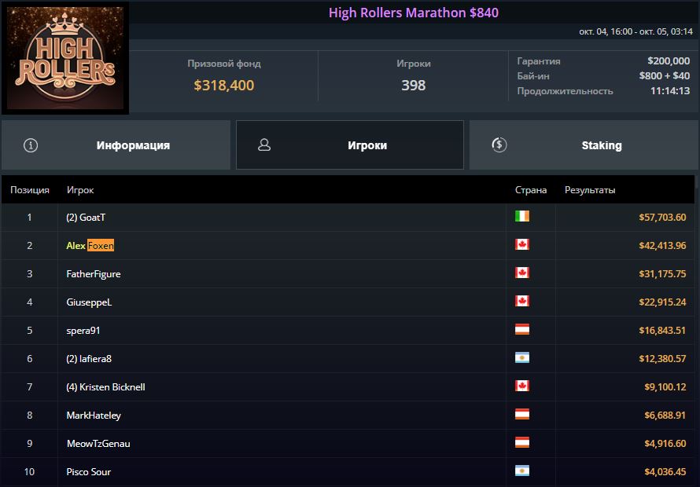Click the Страна column header
700x487 pixels.
point(531,190)
